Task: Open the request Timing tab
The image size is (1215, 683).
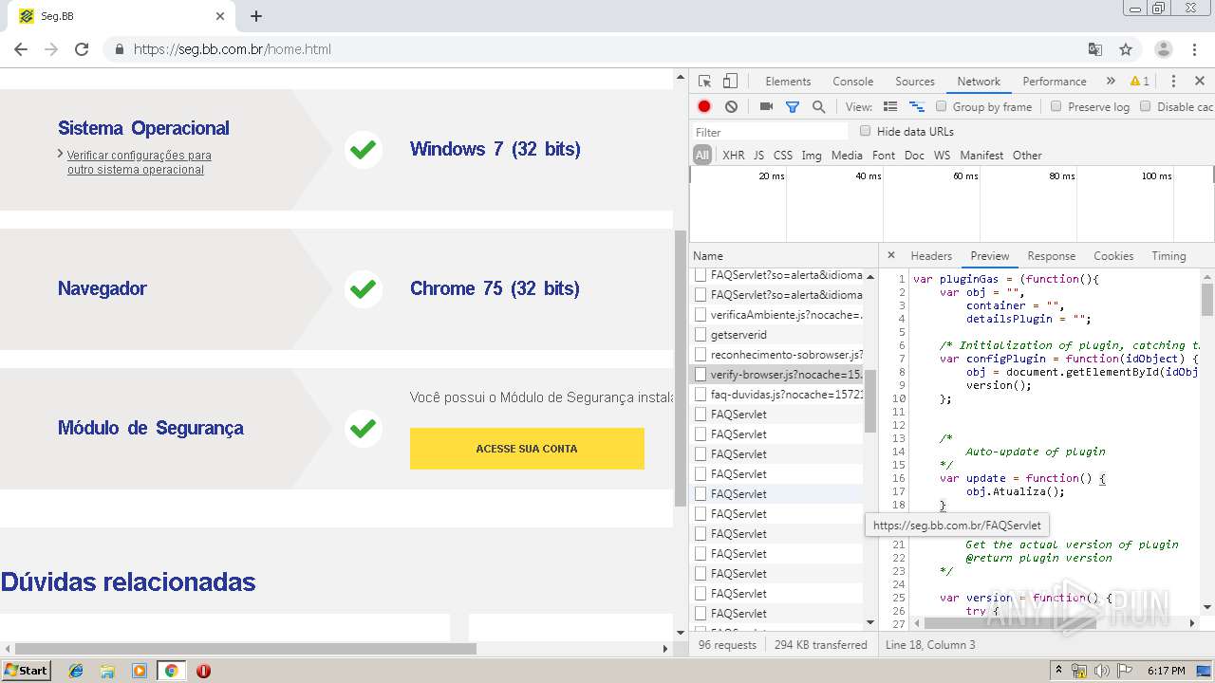Action: click(1168, 256)
